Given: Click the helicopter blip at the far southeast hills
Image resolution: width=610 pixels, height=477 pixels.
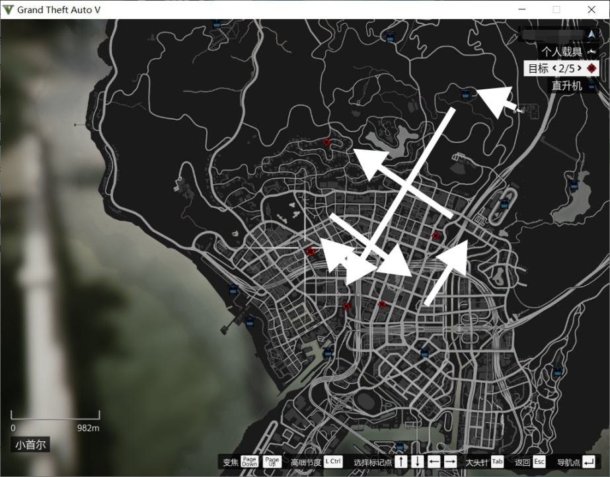Looking at the screenshot, I should (558, 370).
